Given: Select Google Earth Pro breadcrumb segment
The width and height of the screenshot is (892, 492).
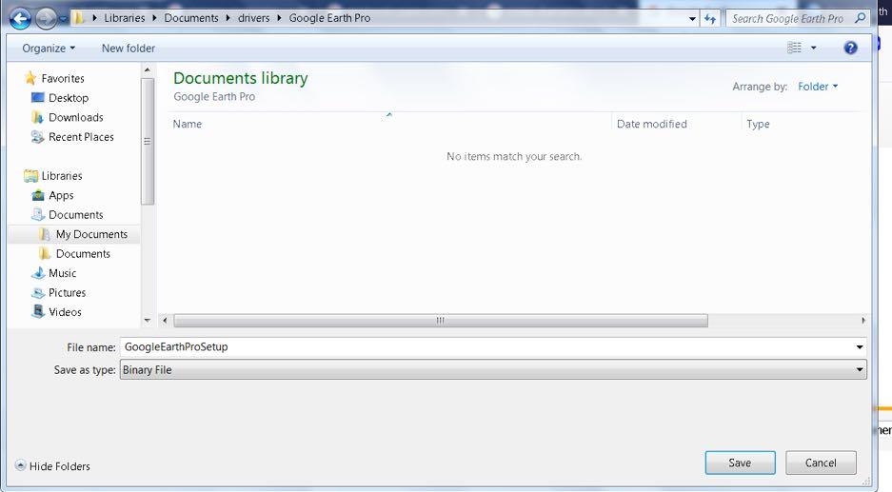Looking at the screenshot, I should [329, 18].
